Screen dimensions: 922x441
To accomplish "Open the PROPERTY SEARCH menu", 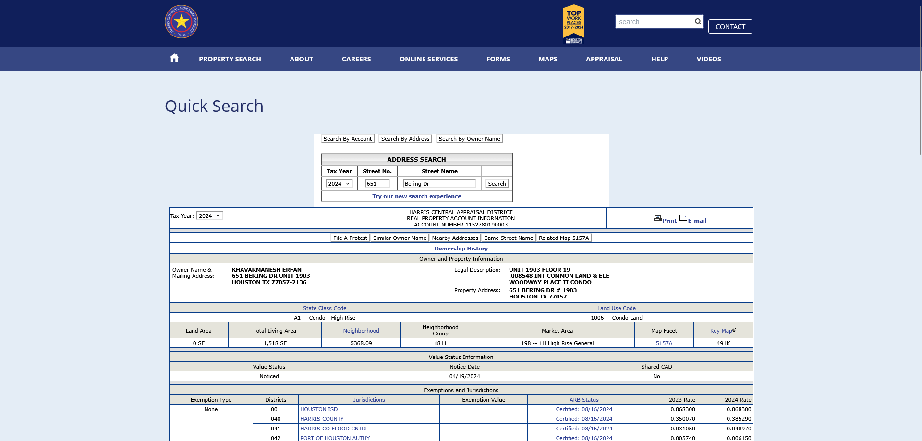I will [230, 59].
